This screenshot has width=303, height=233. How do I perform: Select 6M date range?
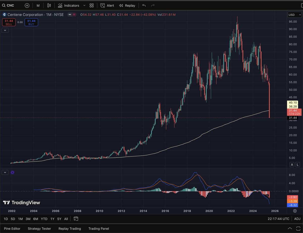tap(36, 219)
